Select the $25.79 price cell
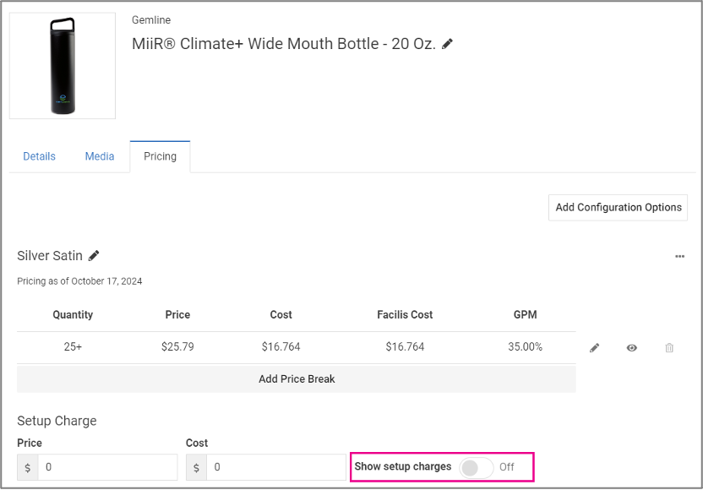Image resolution: width=703 pixels, height=490 pixels. pos(177,346)
